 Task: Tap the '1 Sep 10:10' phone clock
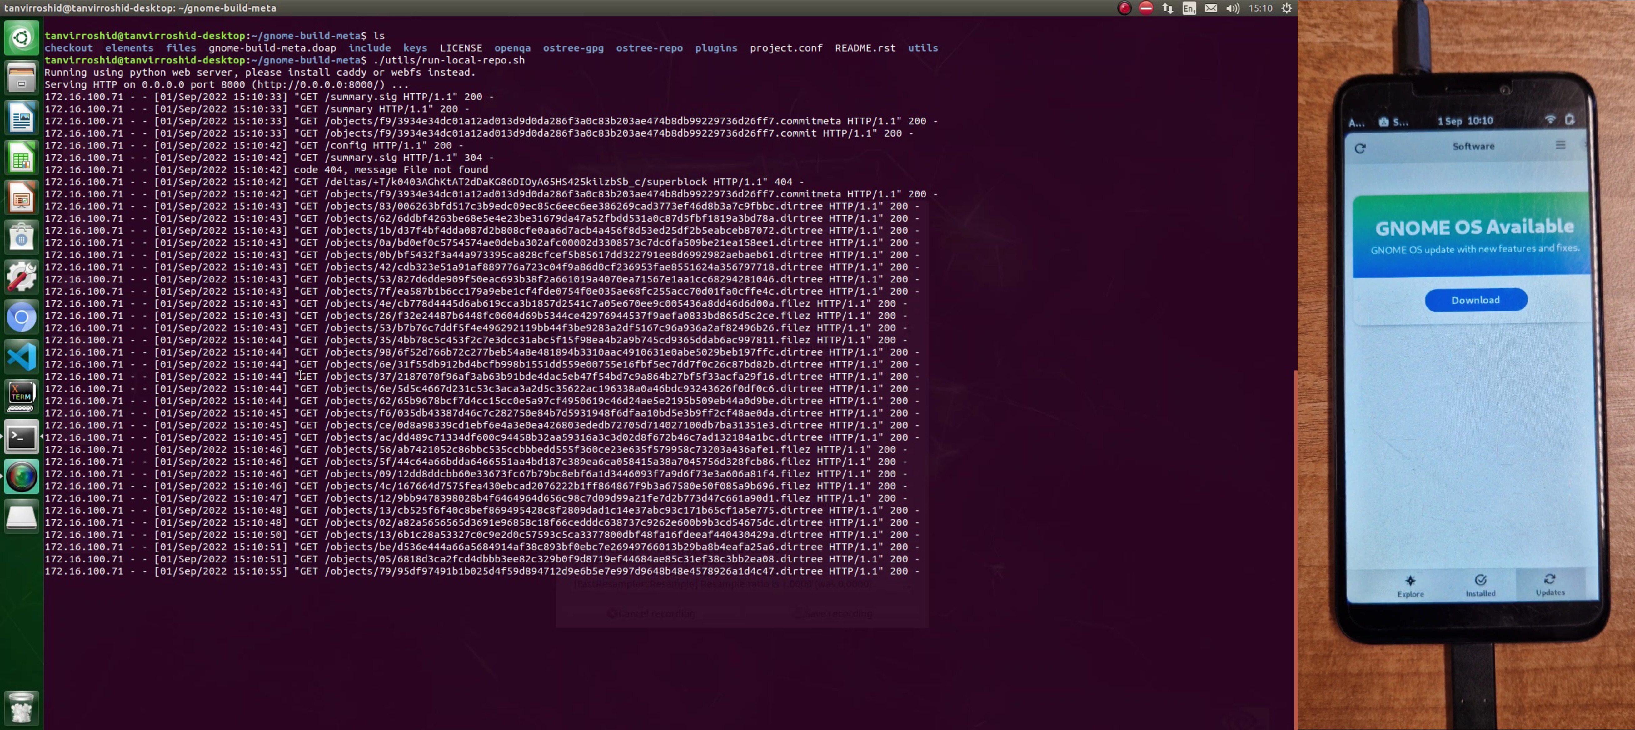pos(1465,121)
